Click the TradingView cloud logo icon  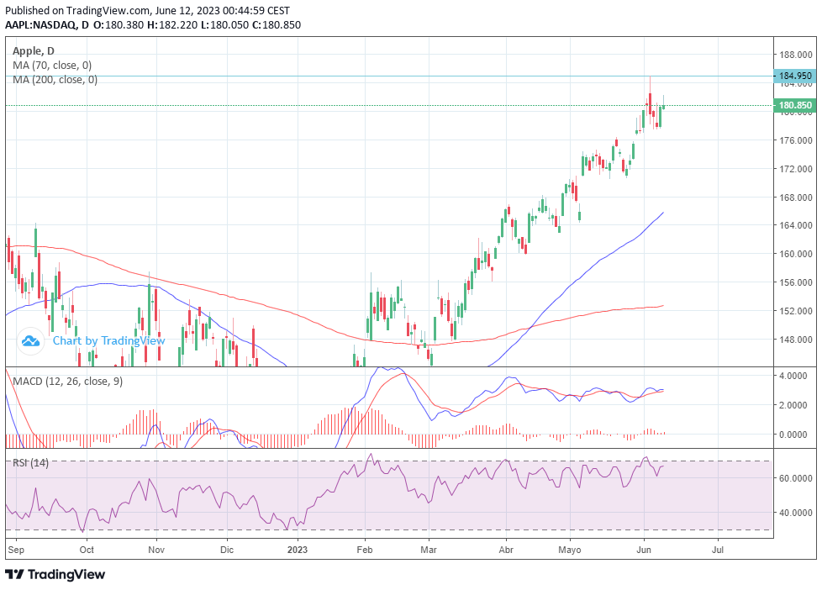point(30,341)
